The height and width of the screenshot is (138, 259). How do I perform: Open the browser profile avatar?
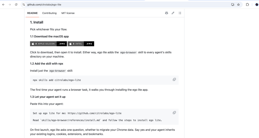257,5
